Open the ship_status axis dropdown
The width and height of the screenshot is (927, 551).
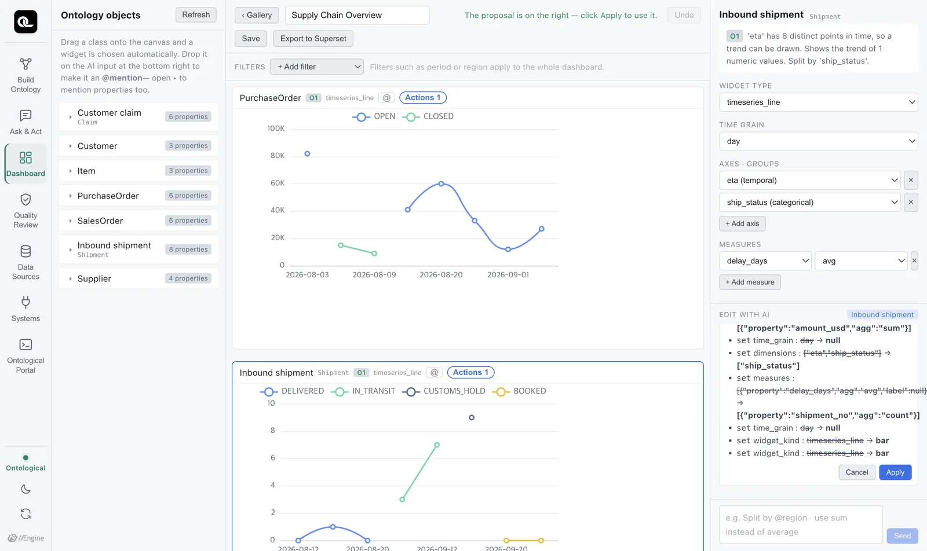point(810,202)
